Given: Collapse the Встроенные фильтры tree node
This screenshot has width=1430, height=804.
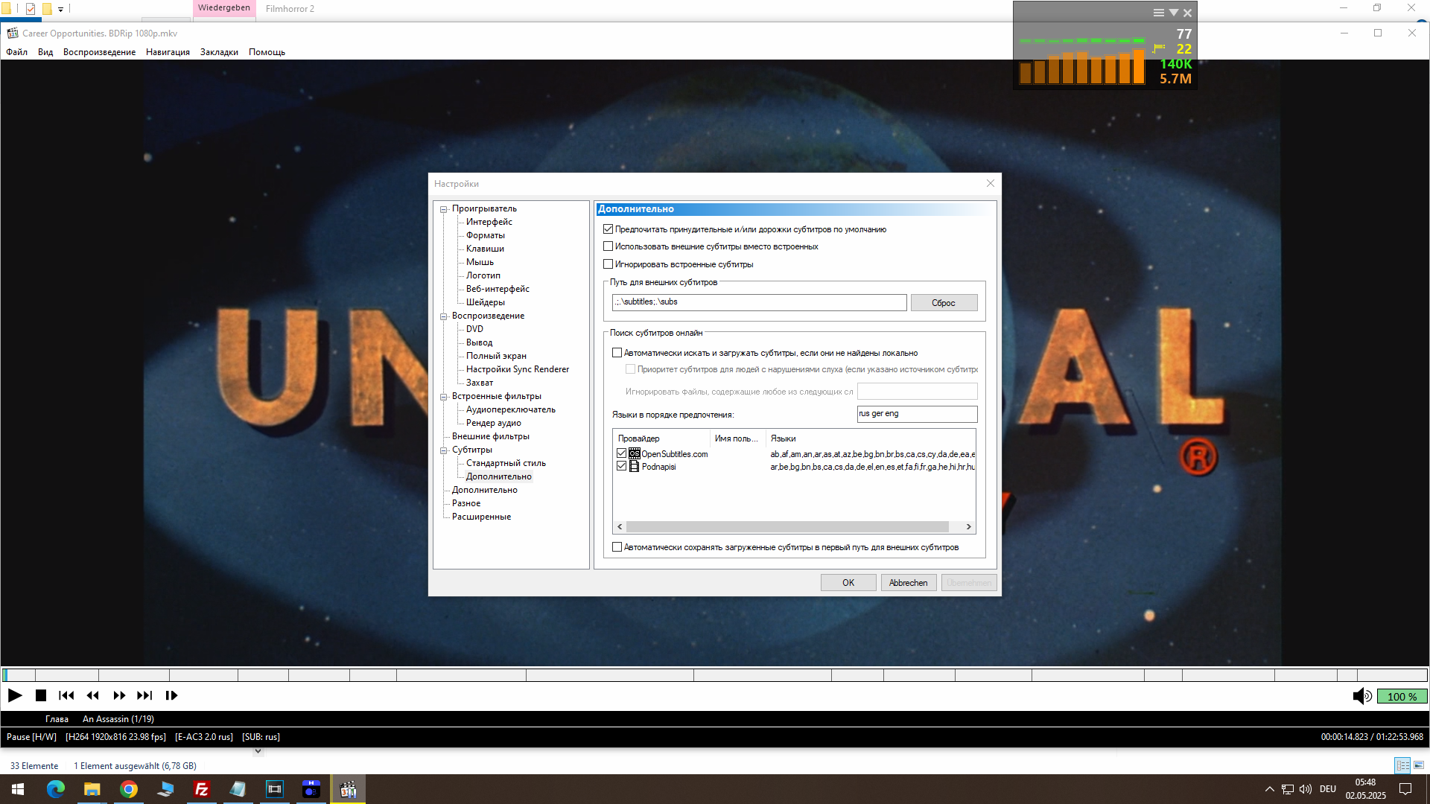Looking at the screenshot, I should (x=444, y=397).
